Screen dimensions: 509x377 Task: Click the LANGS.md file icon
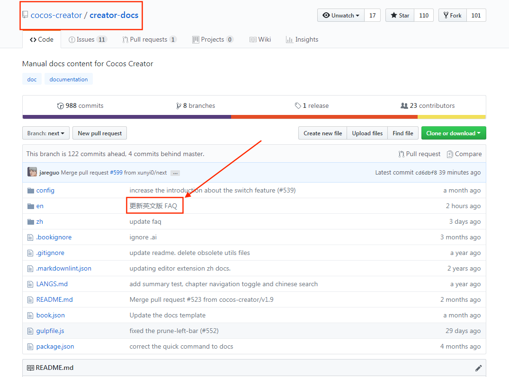[x=30, y=284]
